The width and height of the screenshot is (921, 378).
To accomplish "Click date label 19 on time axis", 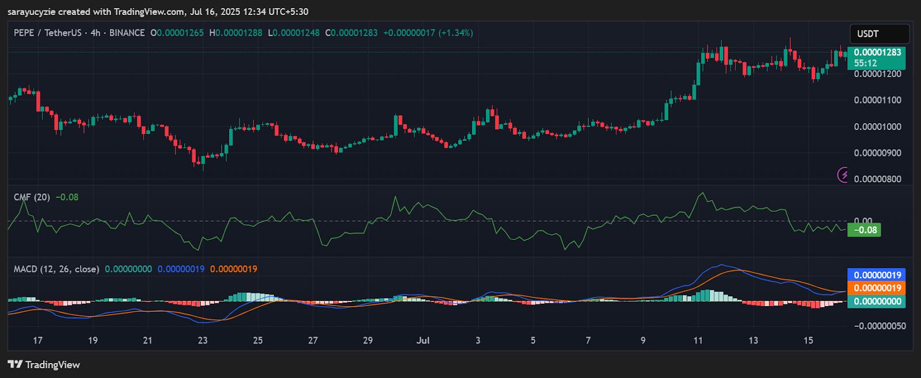I will (x=93, y=341).
